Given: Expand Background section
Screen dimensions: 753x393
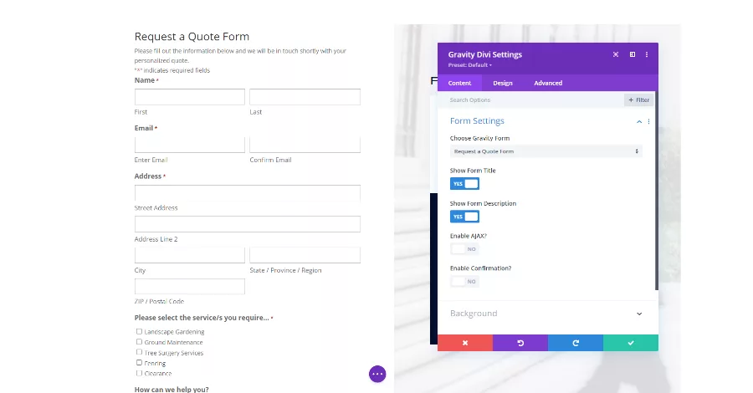Looking at the screenshot, I should click(x=546, y=314).
